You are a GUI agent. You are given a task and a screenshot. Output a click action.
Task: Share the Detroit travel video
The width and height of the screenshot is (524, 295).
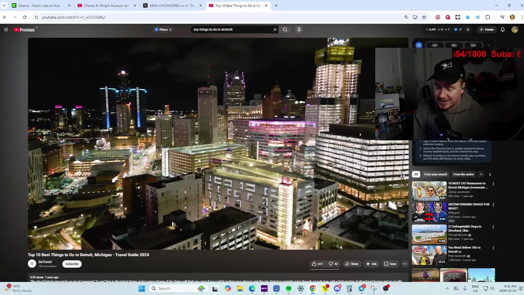pyautogui.click(x=352, y=264)
